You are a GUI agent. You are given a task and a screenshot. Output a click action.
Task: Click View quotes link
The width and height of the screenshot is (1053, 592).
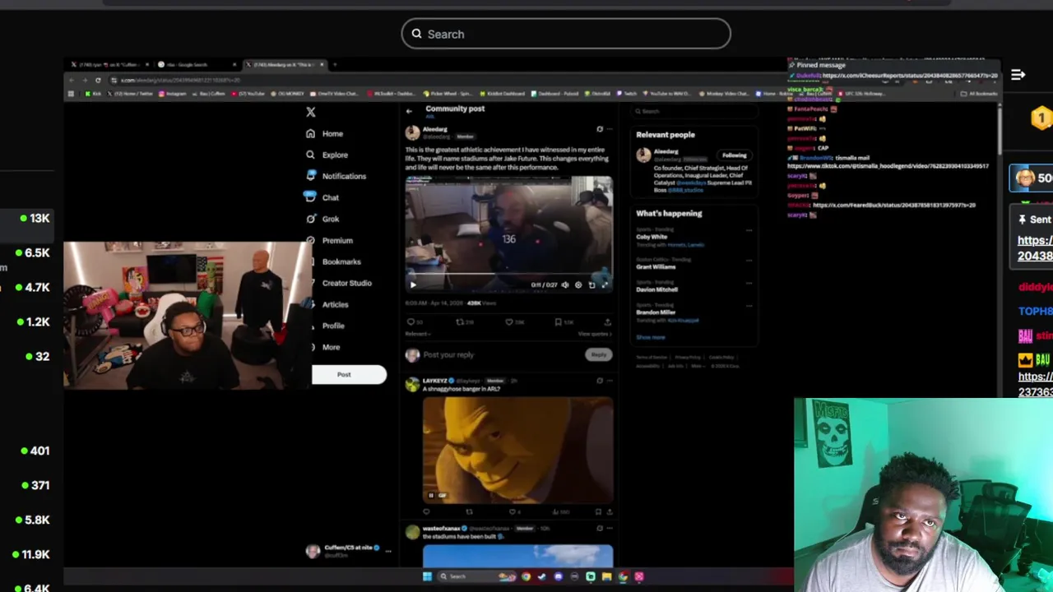[x=595, y=334]
